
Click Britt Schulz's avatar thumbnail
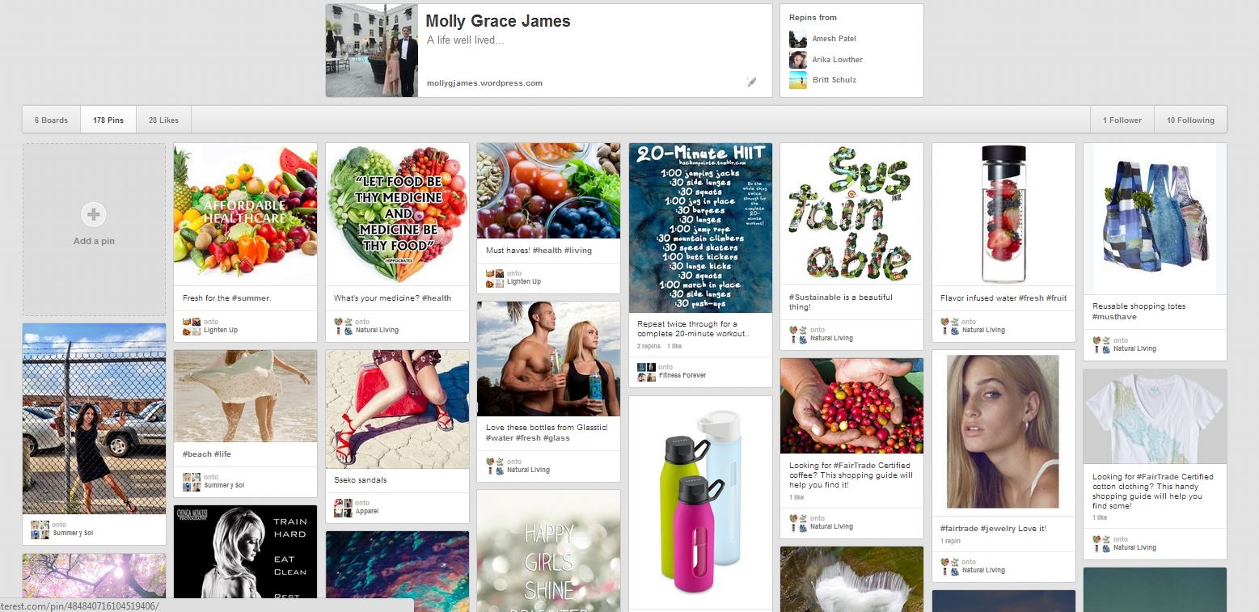click(x=798, y=80)
